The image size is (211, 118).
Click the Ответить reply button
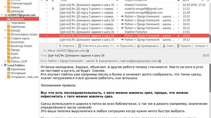(x=67, y=46)
